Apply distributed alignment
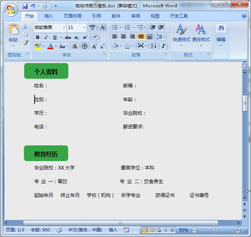251x237 pixels. pyautogui.click(x=150, y=37)
